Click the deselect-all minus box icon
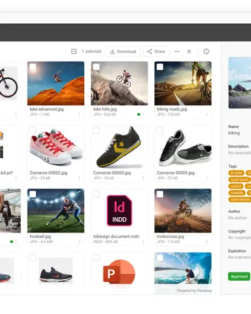The height and width of the screenshot is (314, 251). click(74, 51)
